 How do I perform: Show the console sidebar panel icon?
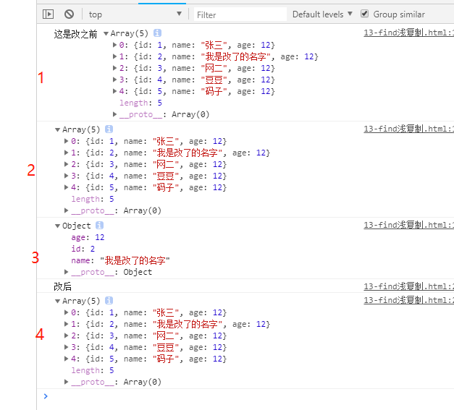coord(48,14)
